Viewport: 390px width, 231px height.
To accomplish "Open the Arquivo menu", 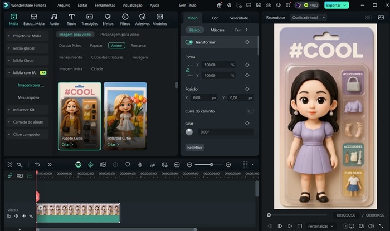I will [64, 5].
